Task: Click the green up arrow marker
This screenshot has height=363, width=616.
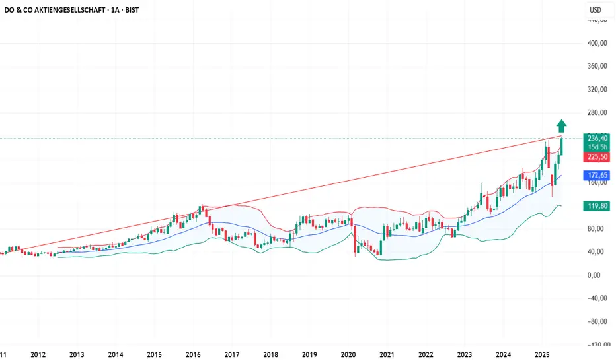Action: tap(561, 126)
